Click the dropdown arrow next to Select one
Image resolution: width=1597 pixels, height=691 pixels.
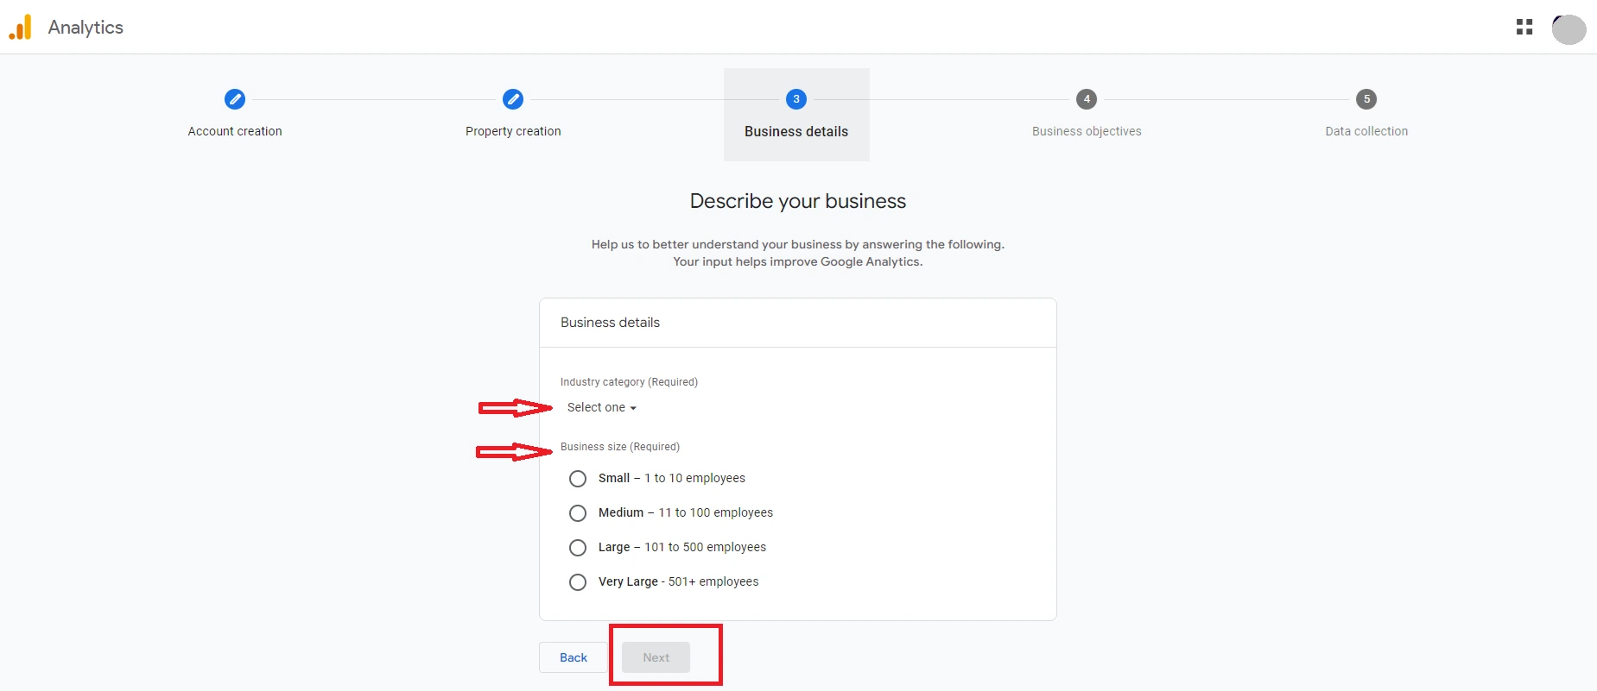tap(633, 408)
